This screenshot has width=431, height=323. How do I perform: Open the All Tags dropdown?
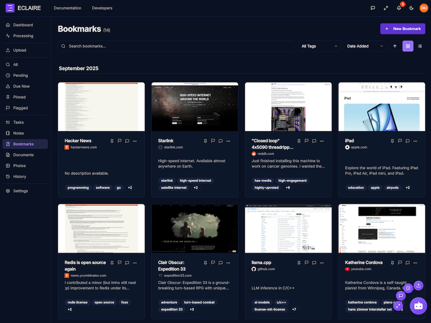click(x=320, y=46)
